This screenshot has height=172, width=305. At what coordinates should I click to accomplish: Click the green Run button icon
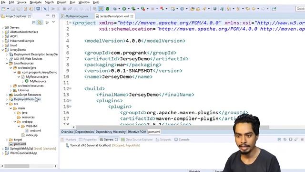coord(124,9)
